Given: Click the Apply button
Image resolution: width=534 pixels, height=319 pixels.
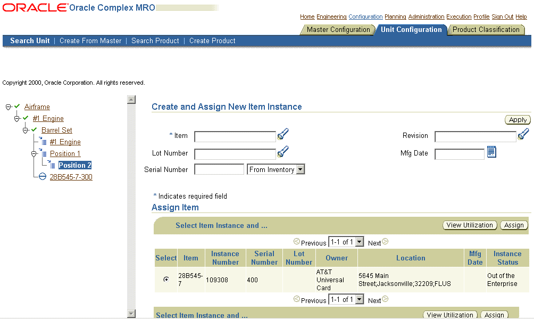Looking at the screenshot, I should tap(518, 120).
